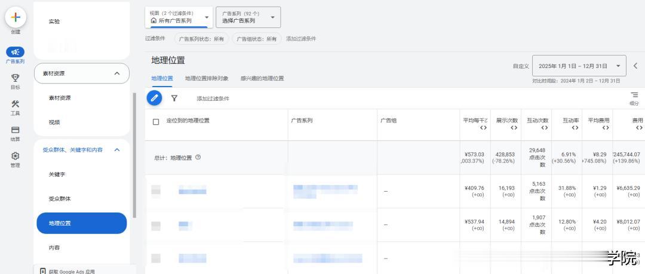Click average cost ¥4.20
Image resolution: width=645 pixels, height=274 pixels.
[x=600, y=221]
